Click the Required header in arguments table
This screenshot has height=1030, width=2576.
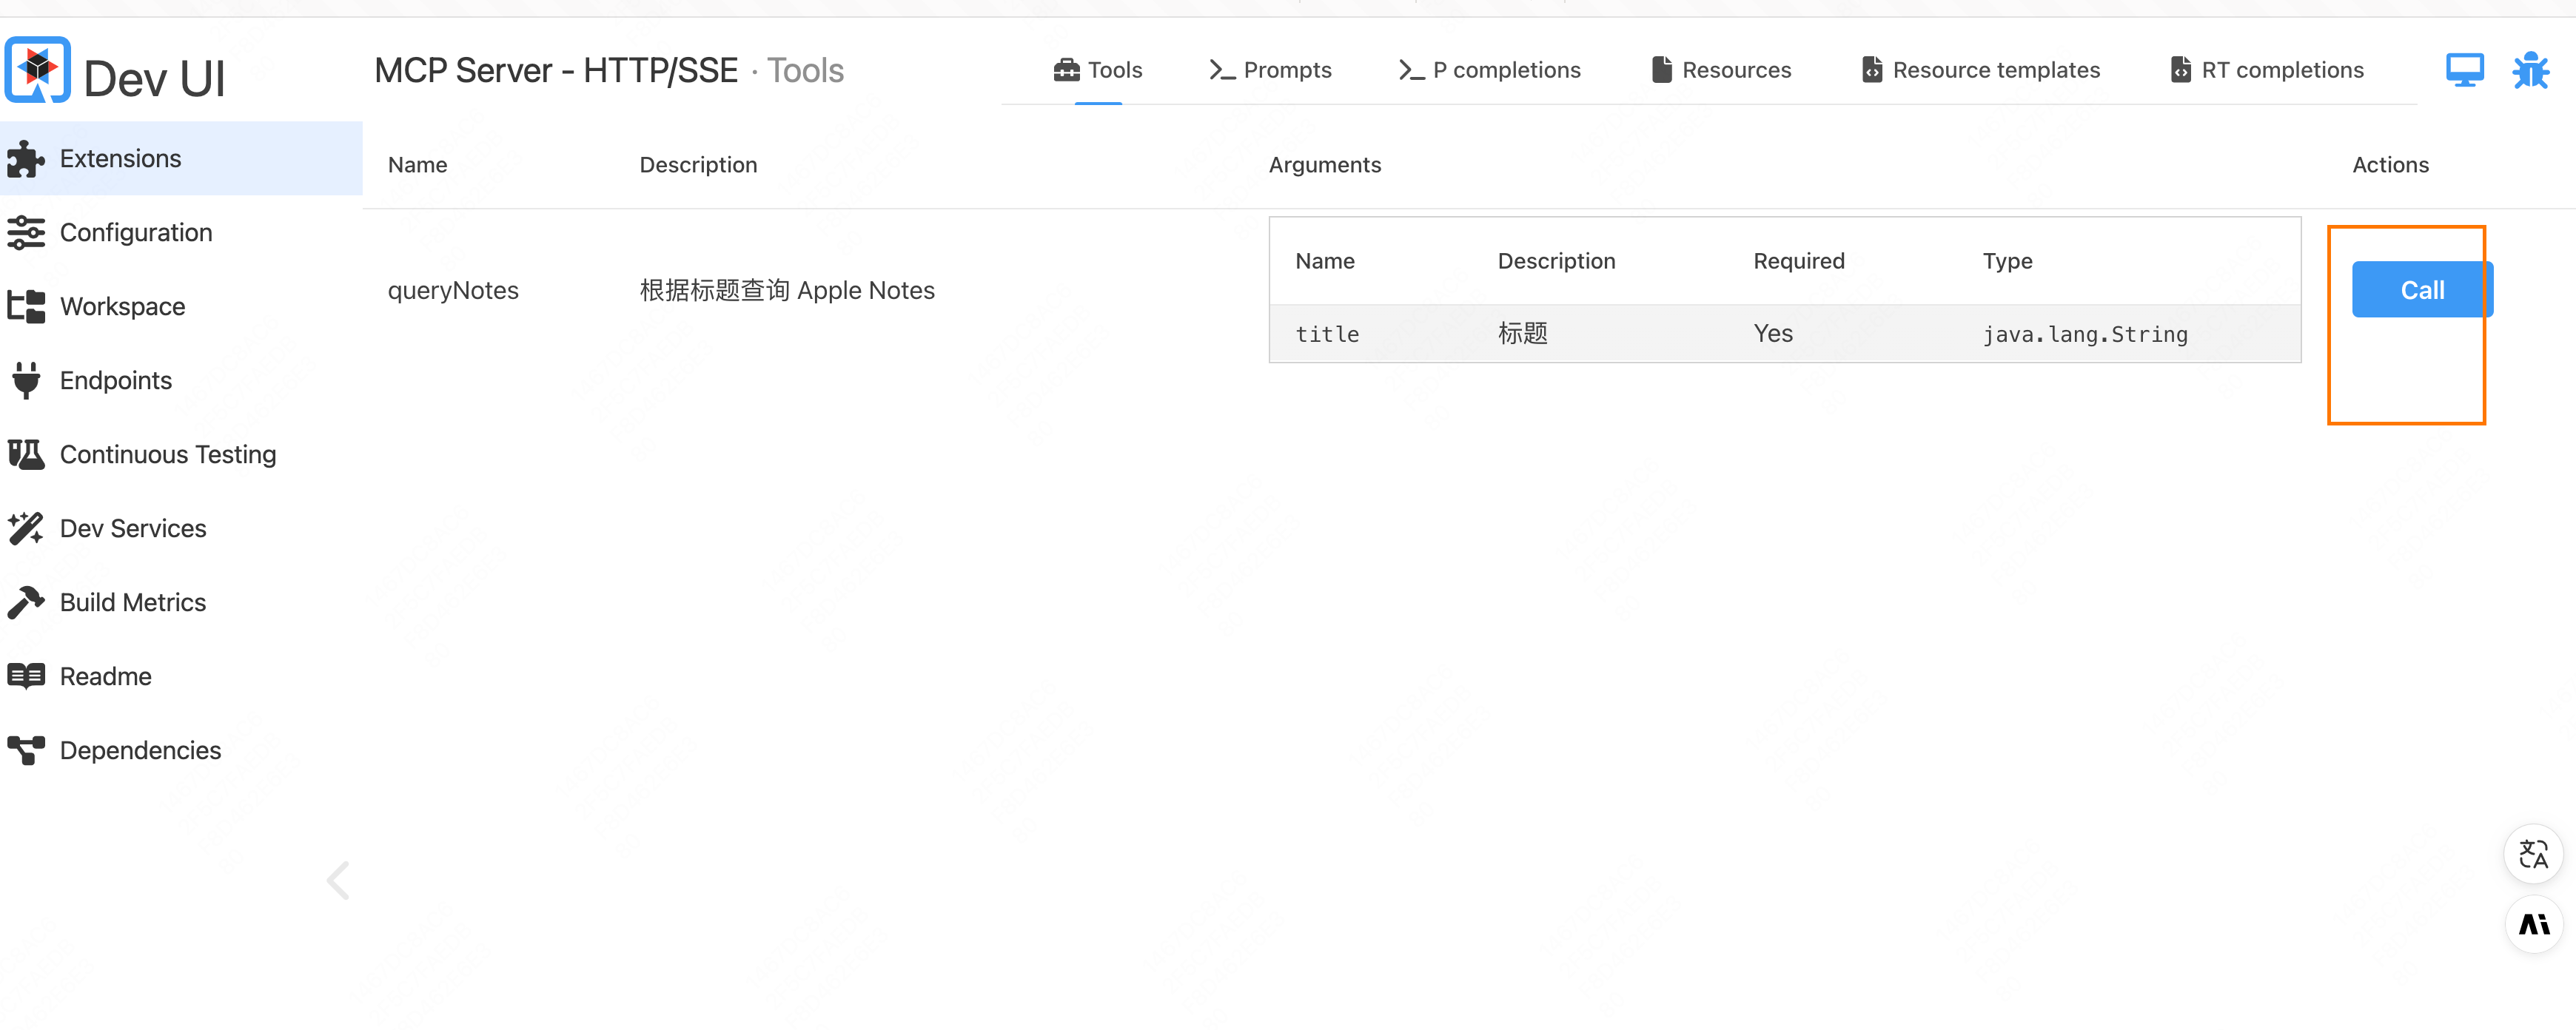(1798, 261)
